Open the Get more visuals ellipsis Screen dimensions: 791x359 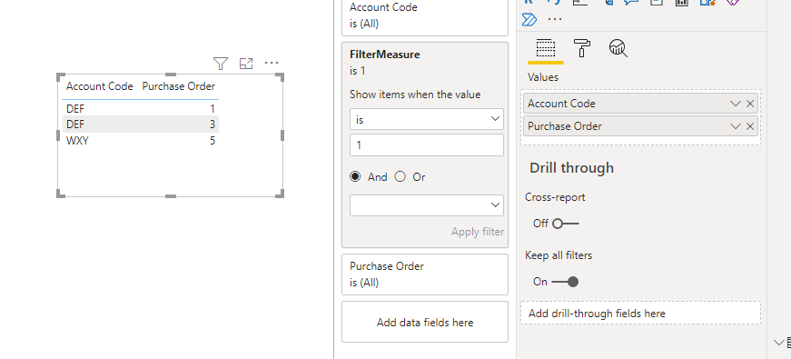555,20
